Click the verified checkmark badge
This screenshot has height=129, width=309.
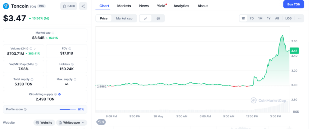click(59, 94)
